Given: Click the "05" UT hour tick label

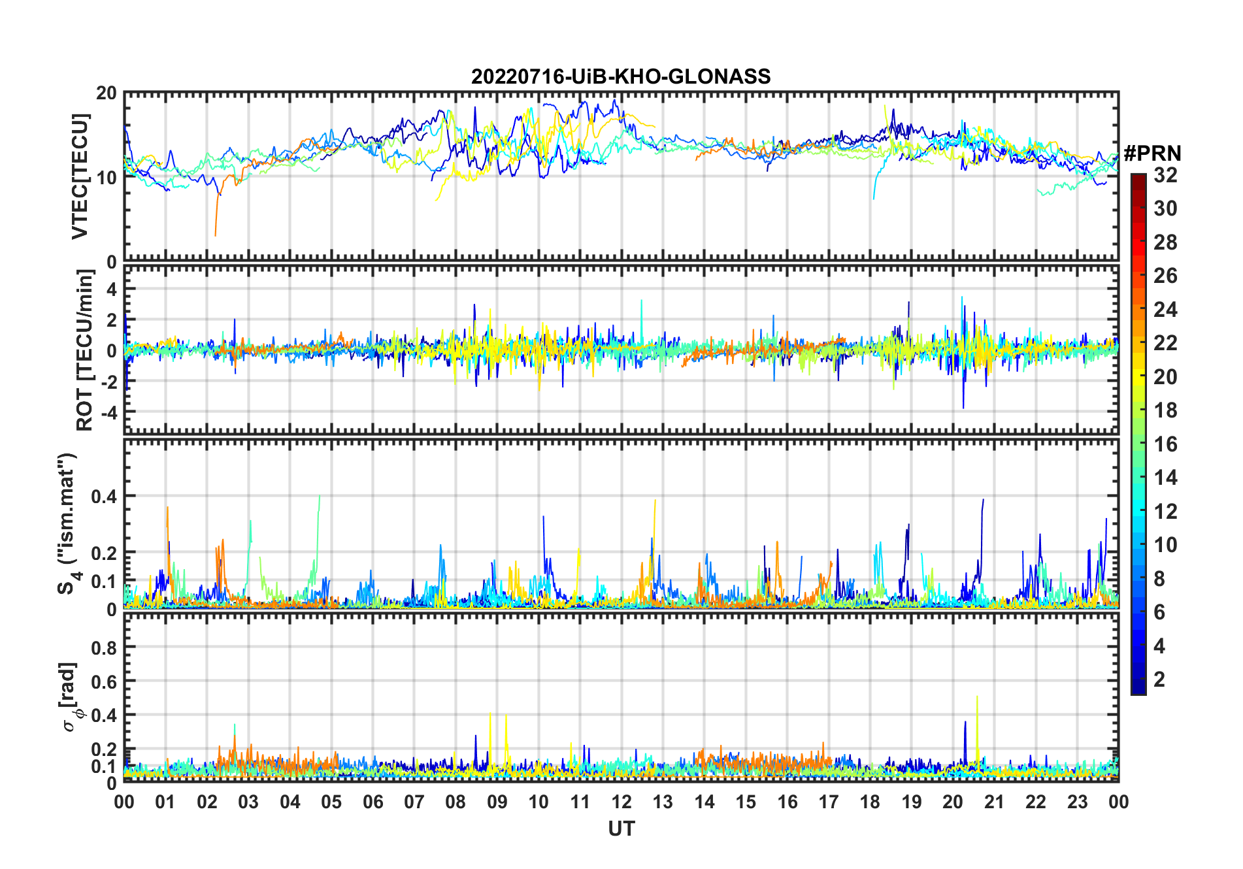Looking at the screenshot, I should click(x=331, y=802).
